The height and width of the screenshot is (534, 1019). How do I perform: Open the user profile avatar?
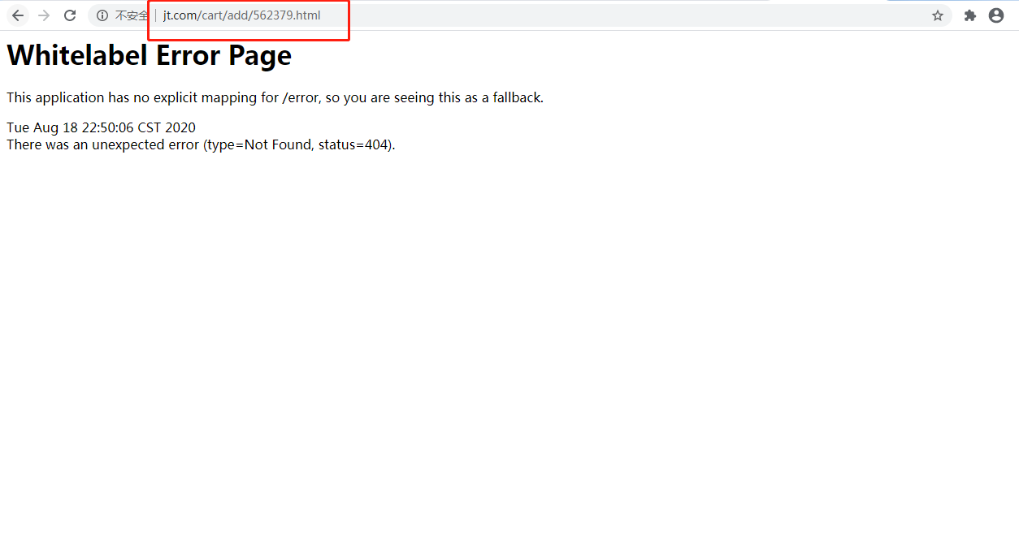(996, 15)
